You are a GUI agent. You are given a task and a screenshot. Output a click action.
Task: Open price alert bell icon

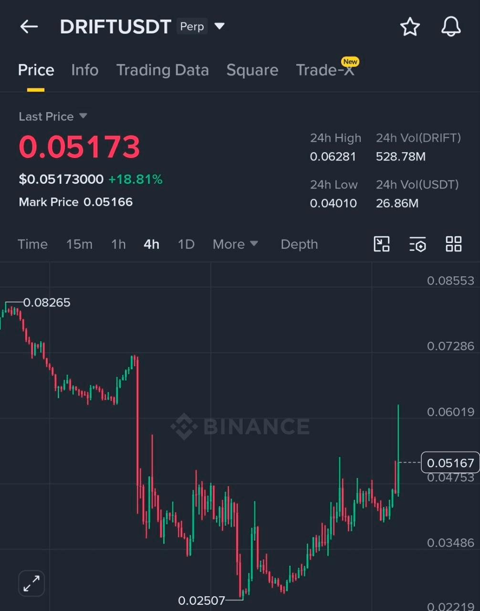coord(451,27)
